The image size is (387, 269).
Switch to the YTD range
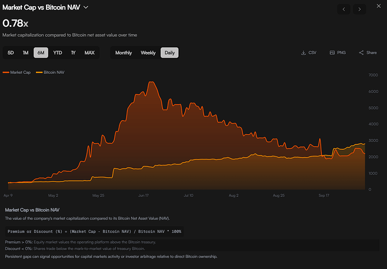[57, 53]
